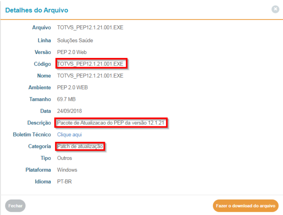The height and width of the screenshot is (215, 283).
Task: Click the Ambiente label
Action: (40, 88)
